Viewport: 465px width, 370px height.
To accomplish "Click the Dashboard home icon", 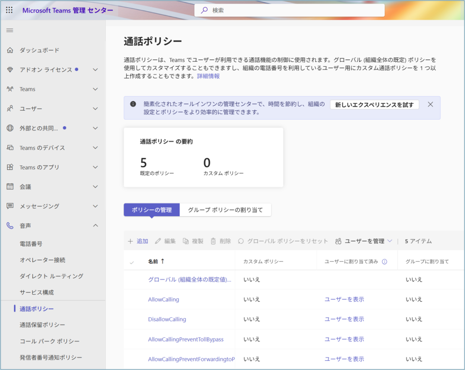I will (10, 50).
